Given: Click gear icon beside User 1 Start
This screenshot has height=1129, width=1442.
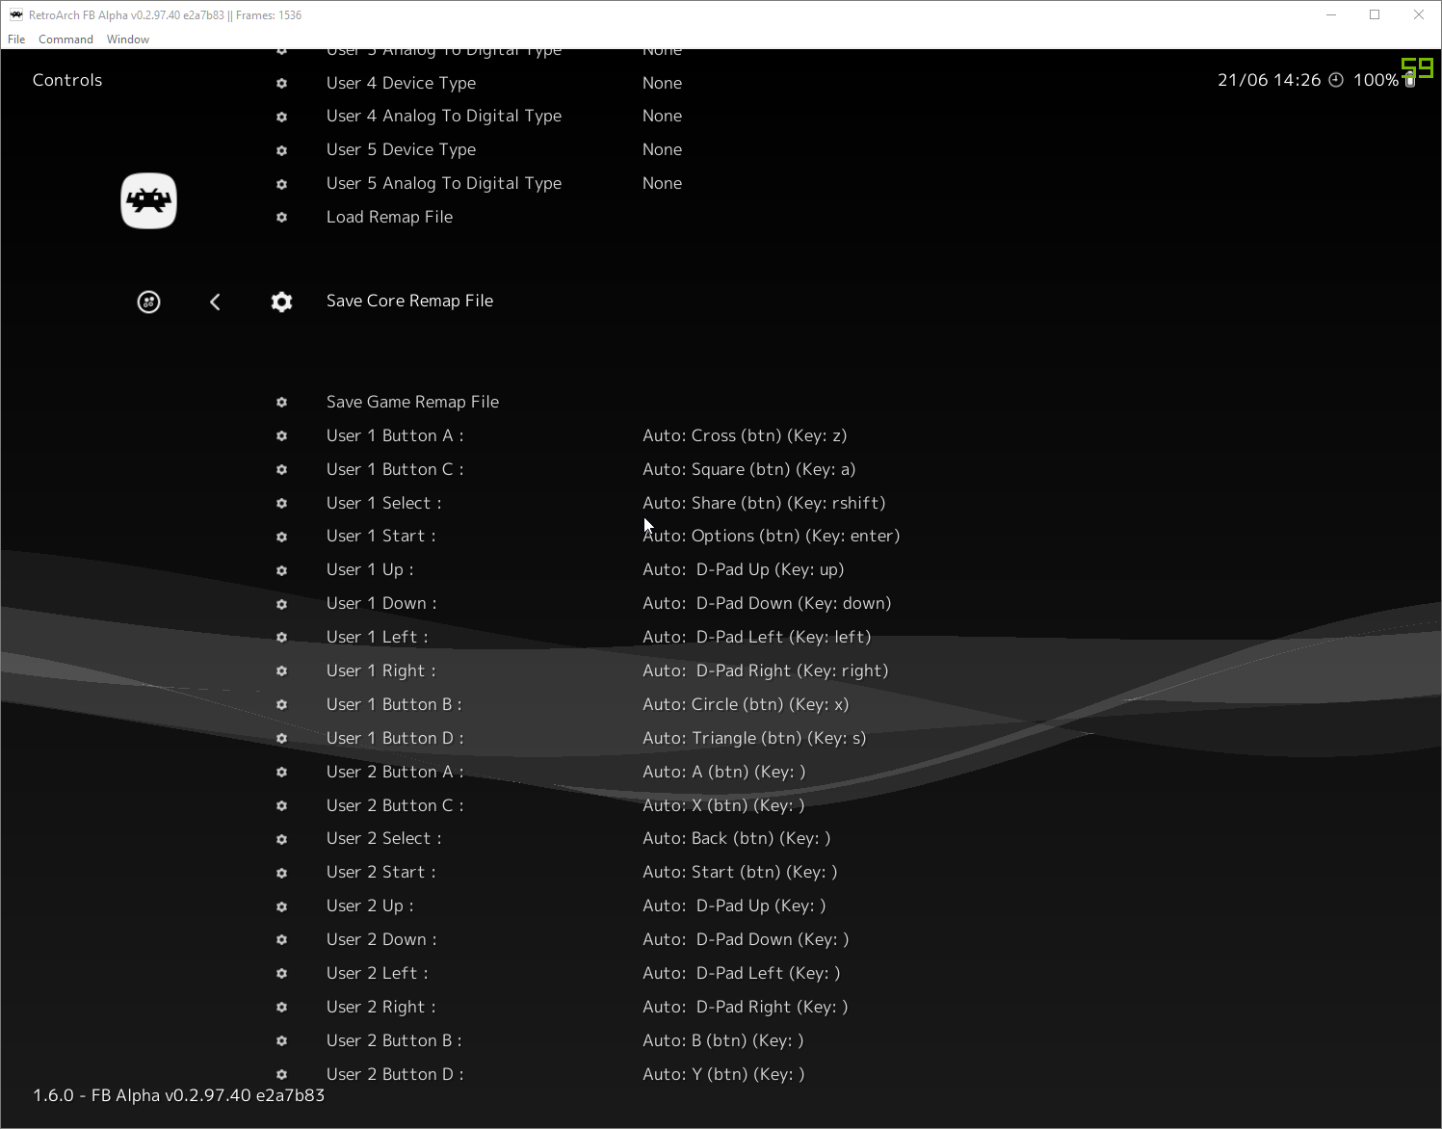Looking at the screenshot, I should point(281,537).
